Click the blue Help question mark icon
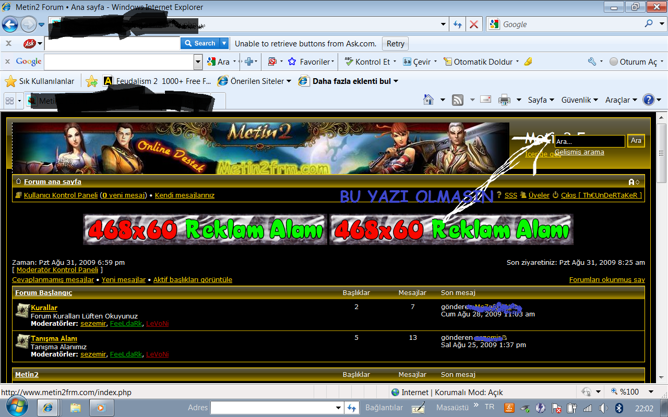Viewport: 668px width, 417px height. [x=648, y=100]
